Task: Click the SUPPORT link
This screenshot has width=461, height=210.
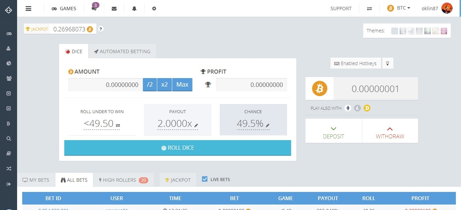Action: [341, 9]
